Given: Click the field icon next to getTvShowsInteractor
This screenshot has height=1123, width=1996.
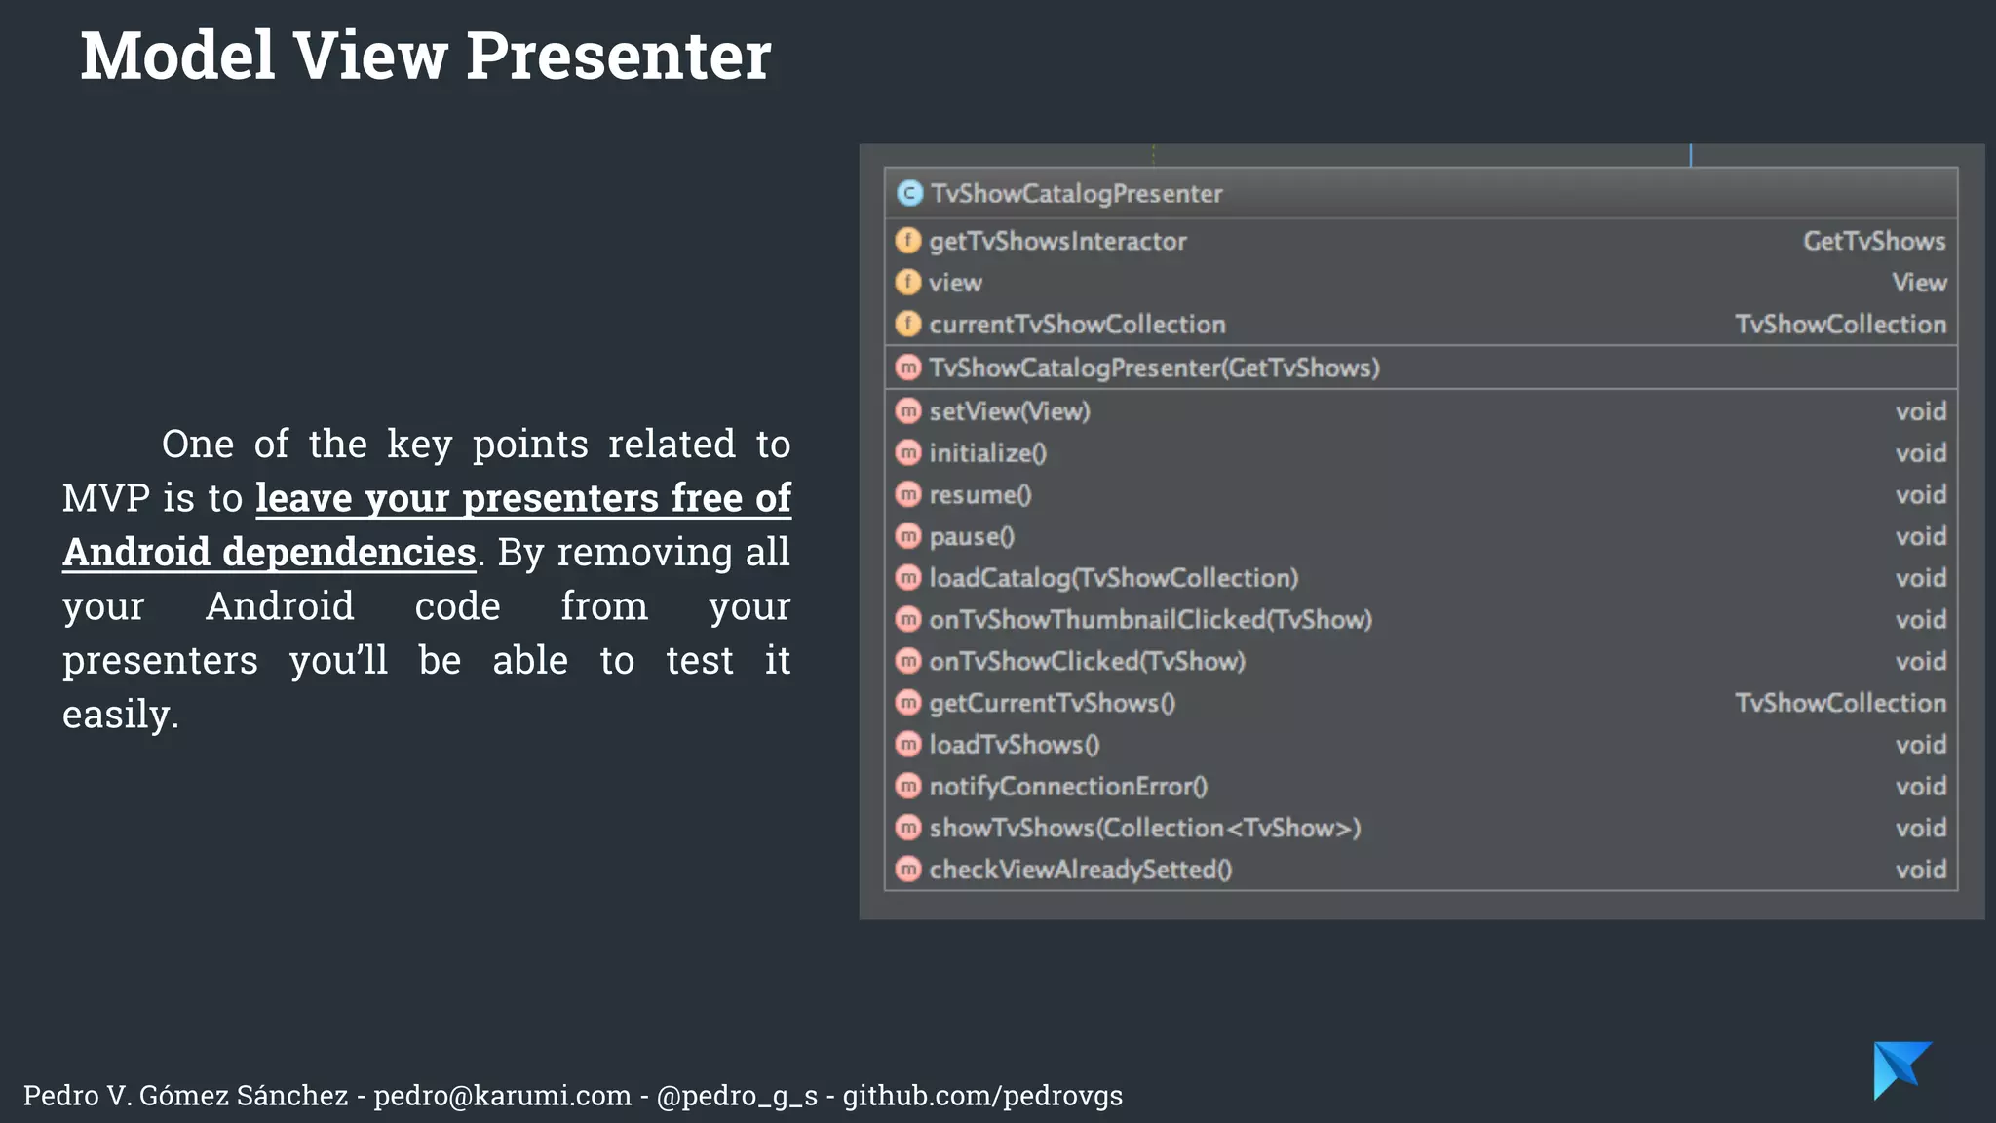Looking at the screenshot, I should pyautogui.click(x=908, y=241).
